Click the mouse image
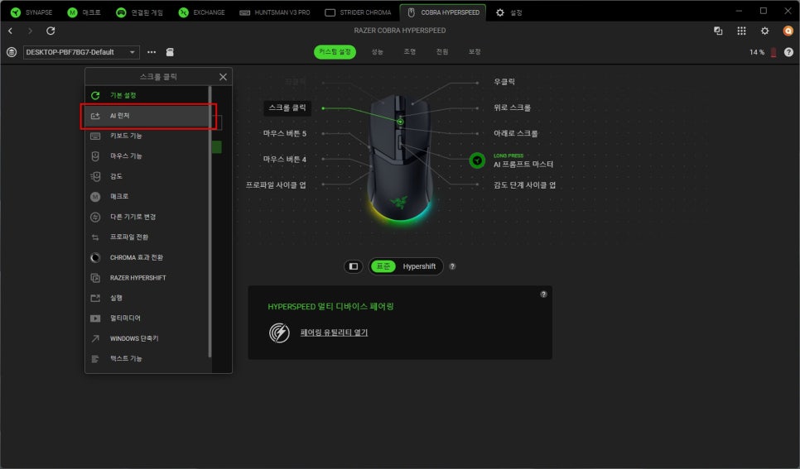800x469 pixels. click(x=400, y=159)
